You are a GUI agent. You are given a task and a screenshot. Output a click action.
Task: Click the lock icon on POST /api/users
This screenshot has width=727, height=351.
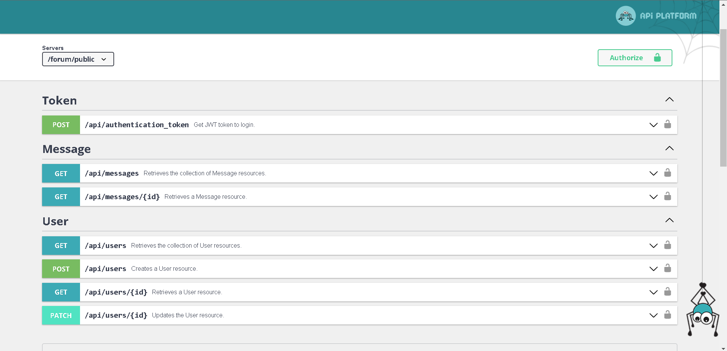click(x=668, y=268)
